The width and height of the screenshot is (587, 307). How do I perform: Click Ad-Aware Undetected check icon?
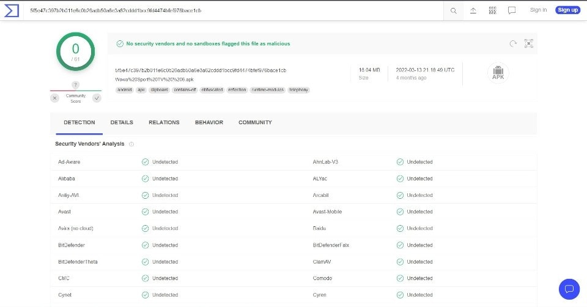coord(146,162)
